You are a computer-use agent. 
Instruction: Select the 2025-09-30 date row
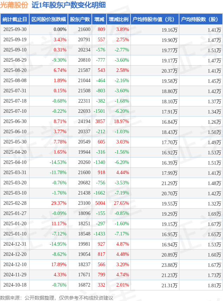[x=14, y=30]
